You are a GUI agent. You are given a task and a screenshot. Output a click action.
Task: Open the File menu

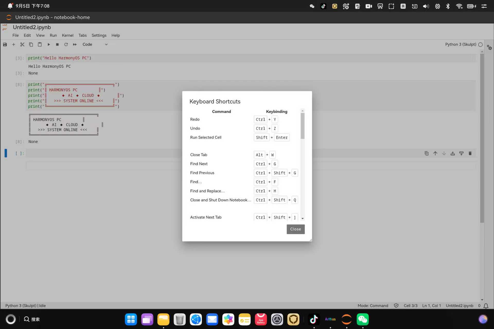(x=16, y=35)
